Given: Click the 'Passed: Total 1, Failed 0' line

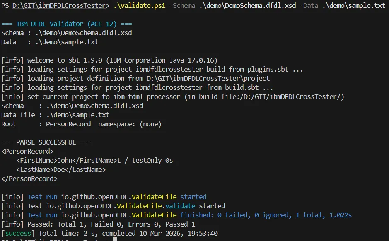Looking at the screenshot, I should pyautogui.click(x=98, y=224).
